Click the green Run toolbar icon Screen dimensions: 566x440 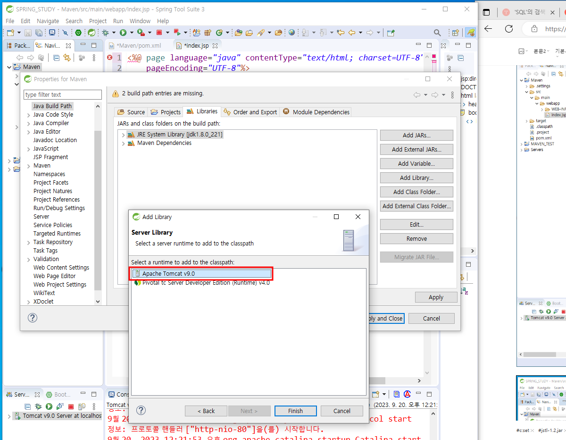click(123, 33)
